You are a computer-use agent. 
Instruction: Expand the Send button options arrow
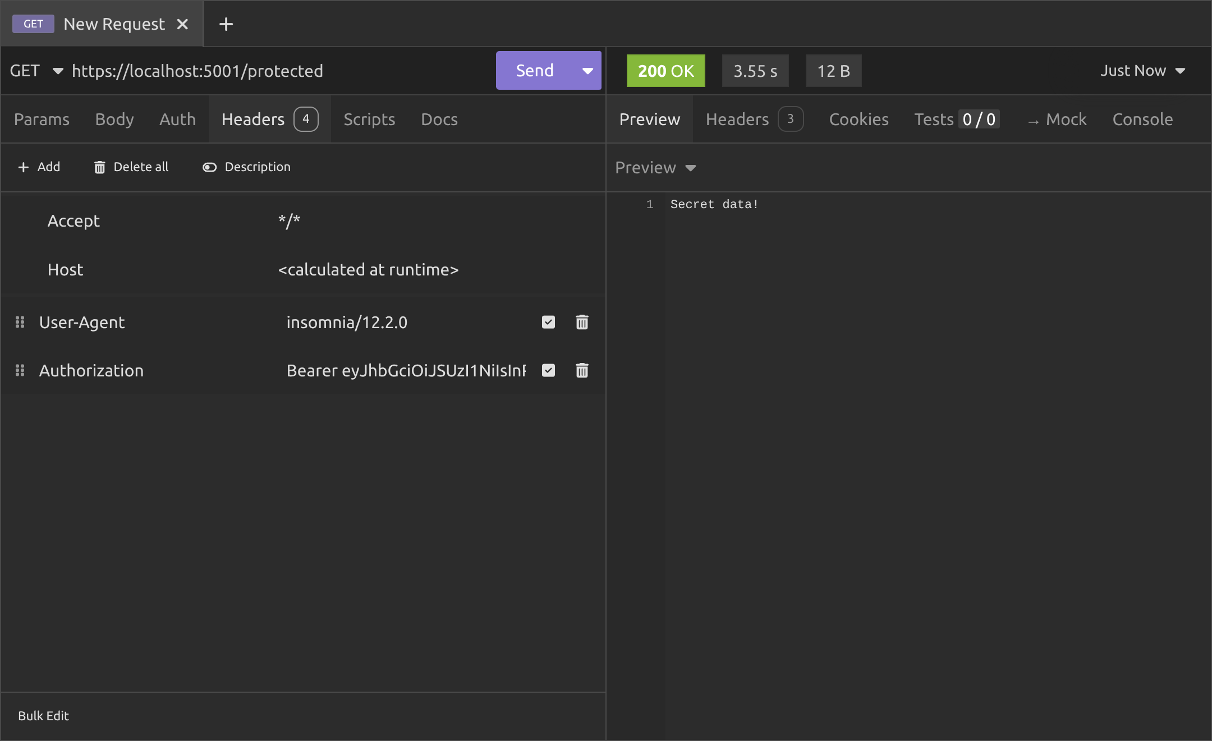point(587,71)
